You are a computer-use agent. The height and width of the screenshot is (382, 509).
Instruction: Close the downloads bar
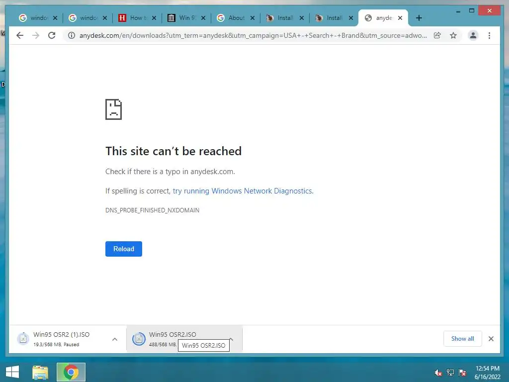click(x=491, y=339)
